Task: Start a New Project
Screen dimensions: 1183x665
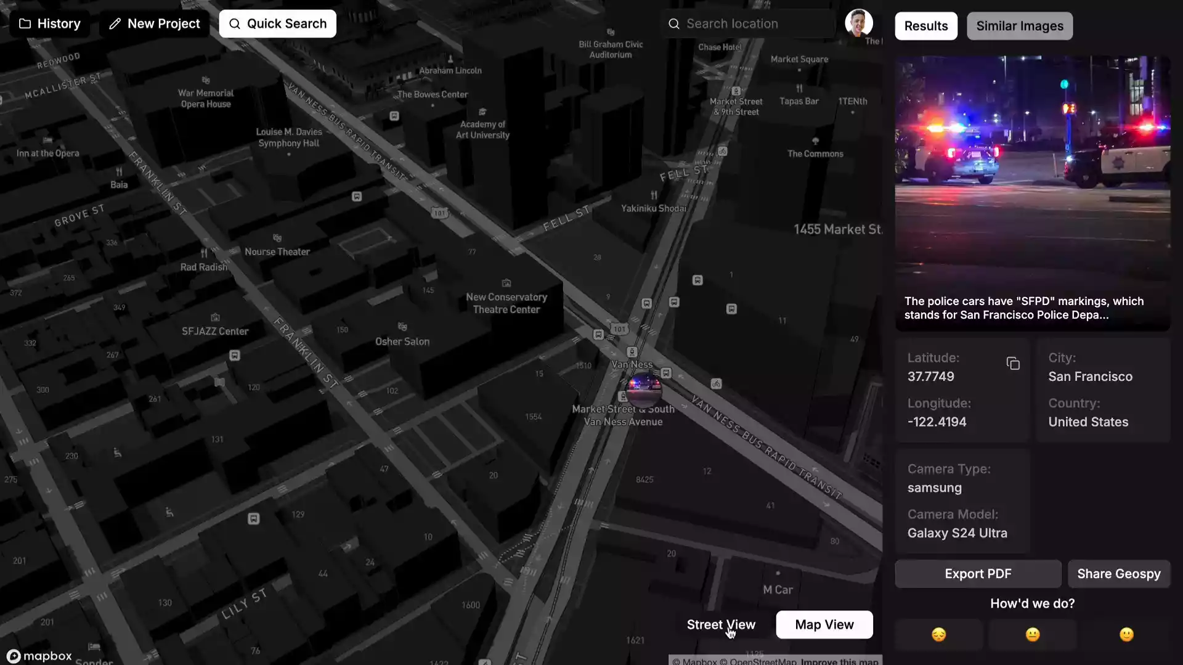Action: point(155,23)
